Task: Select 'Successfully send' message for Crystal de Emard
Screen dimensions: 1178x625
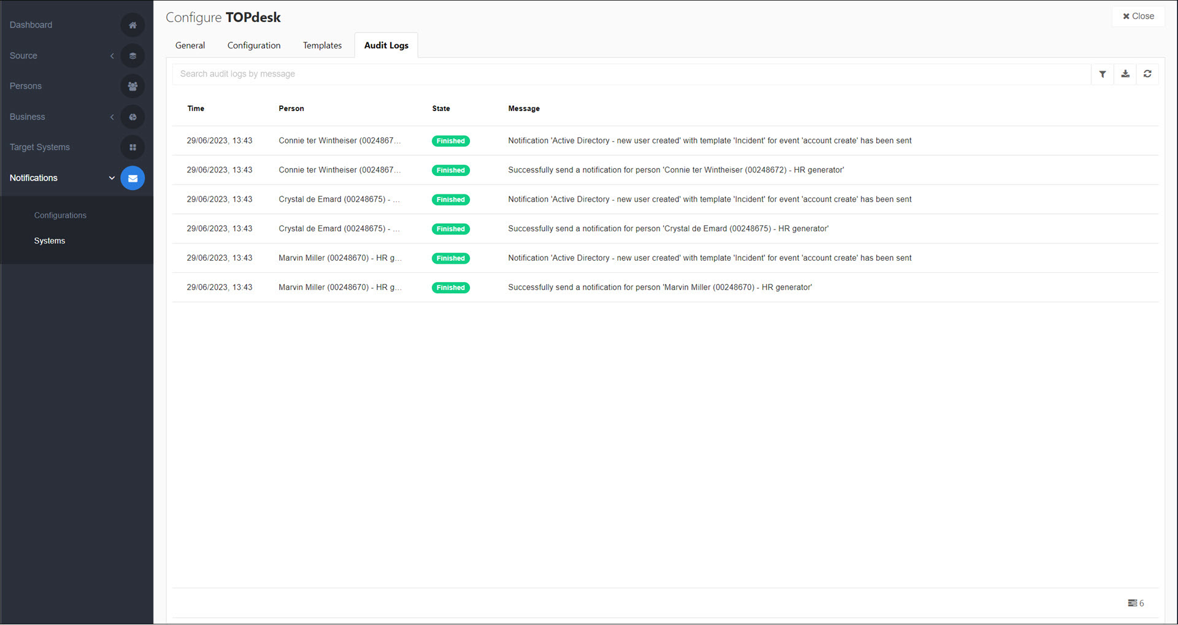Action: click(x=668, y=229)
